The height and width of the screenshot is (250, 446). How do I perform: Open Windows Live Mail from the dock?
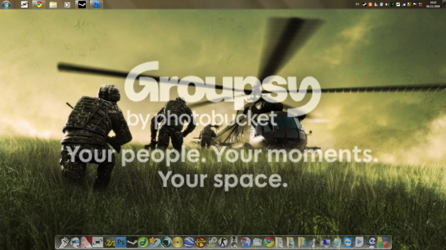[257, 242]
